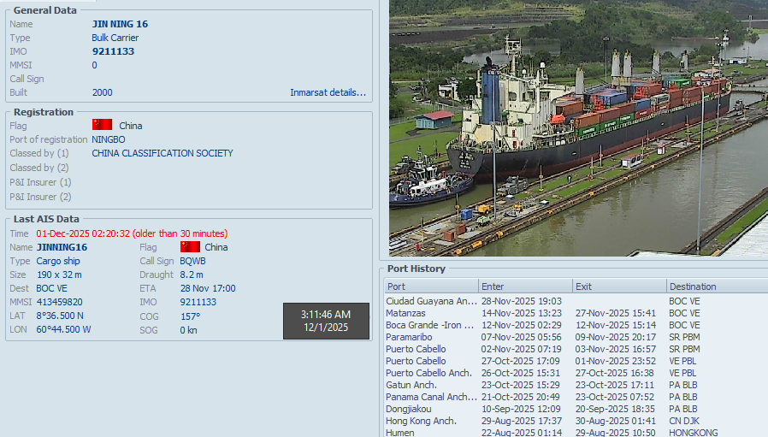Sort Port History by Enter column
This screenshot has height=437, width=768.
tap(526, 286)
